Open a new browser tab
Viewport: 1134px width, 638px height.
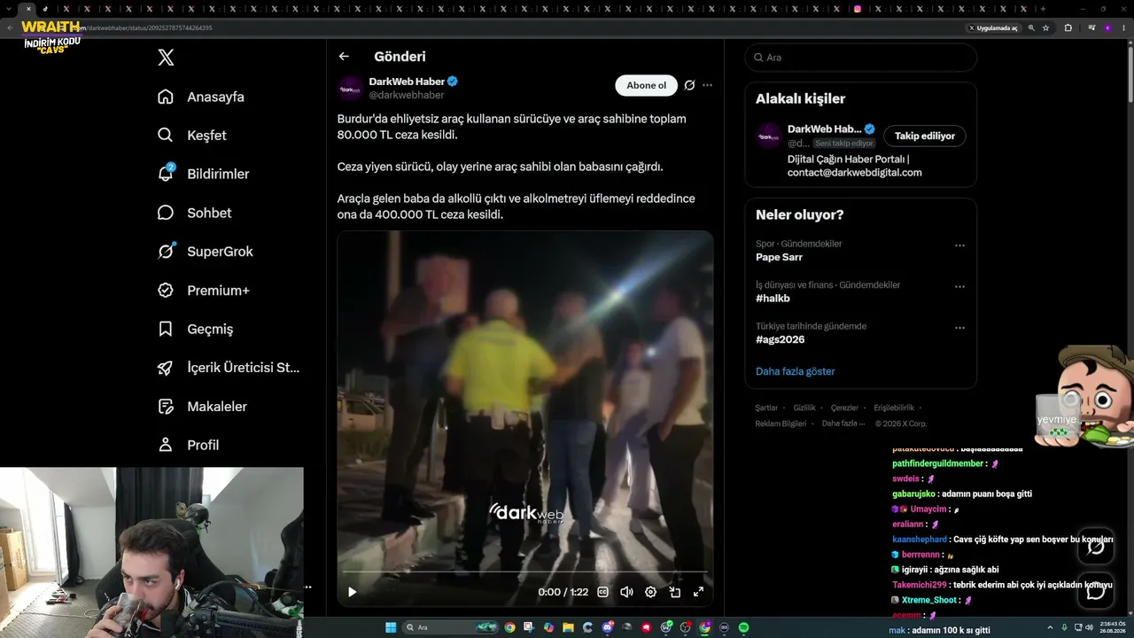pos(1043,9)
